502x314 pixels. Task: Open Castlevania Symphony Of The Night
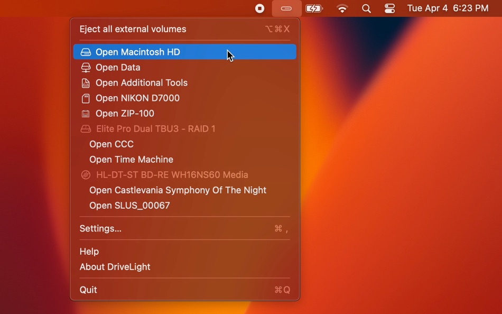click(185, 190)
